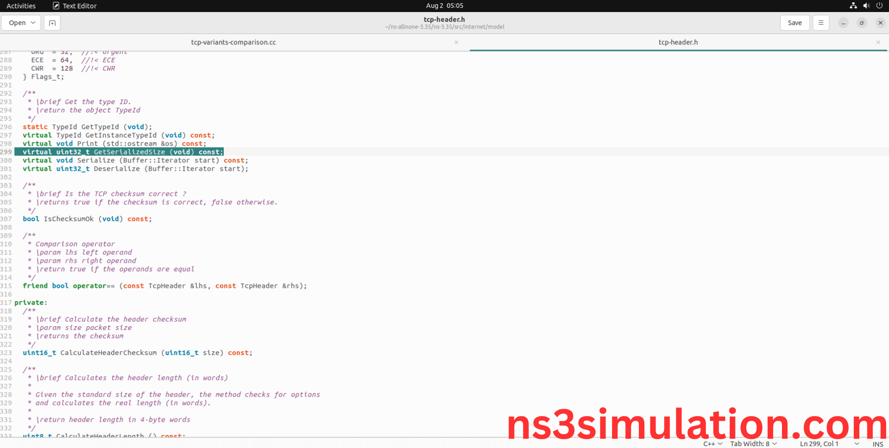
Task: Click the Ln 299, Col 1 status label
Action: [x=819, y=444]
